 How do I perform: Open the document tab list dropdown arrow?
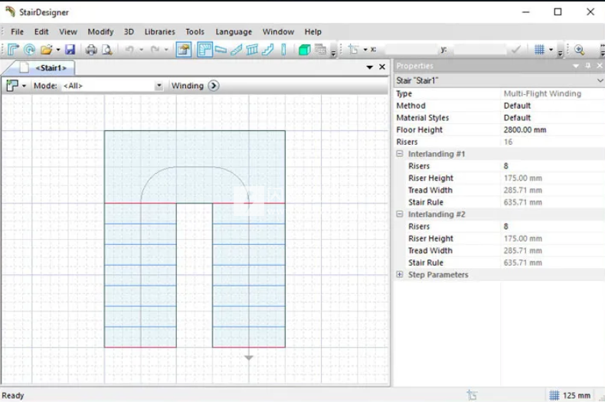point(369,67)
